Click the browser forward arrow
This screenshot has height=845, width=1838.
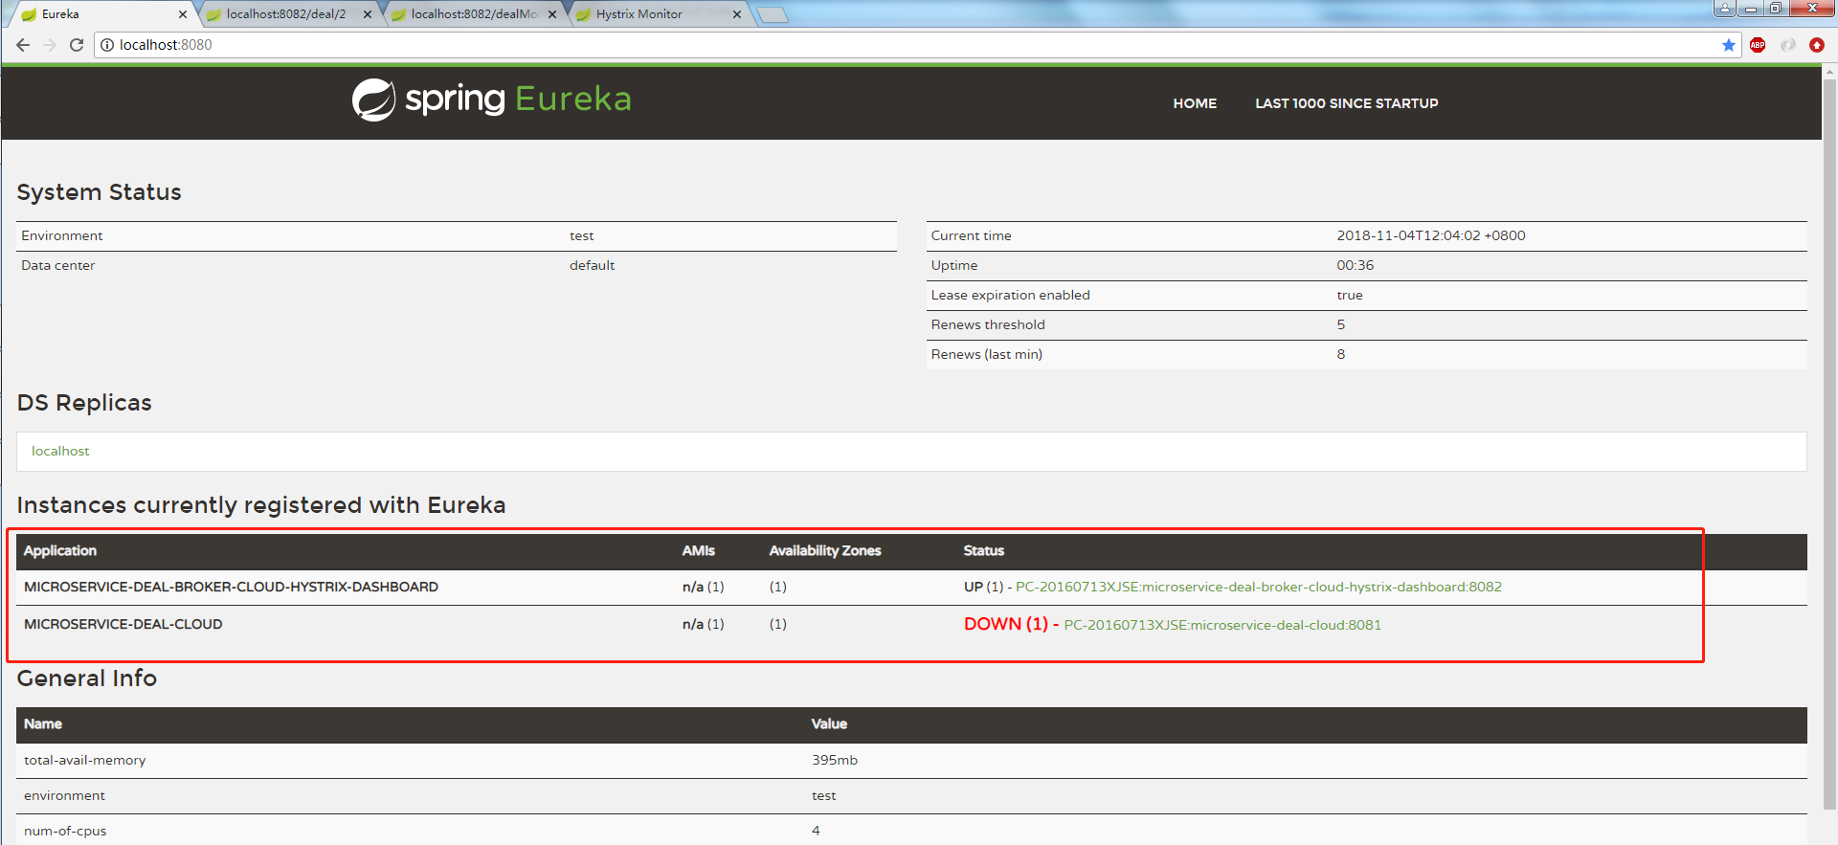tap(50, 45)
